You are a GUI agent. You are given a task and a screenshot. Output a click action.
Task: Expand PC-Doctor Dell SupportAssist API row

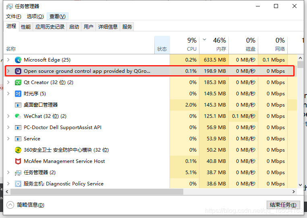click(x=8, y=127)
